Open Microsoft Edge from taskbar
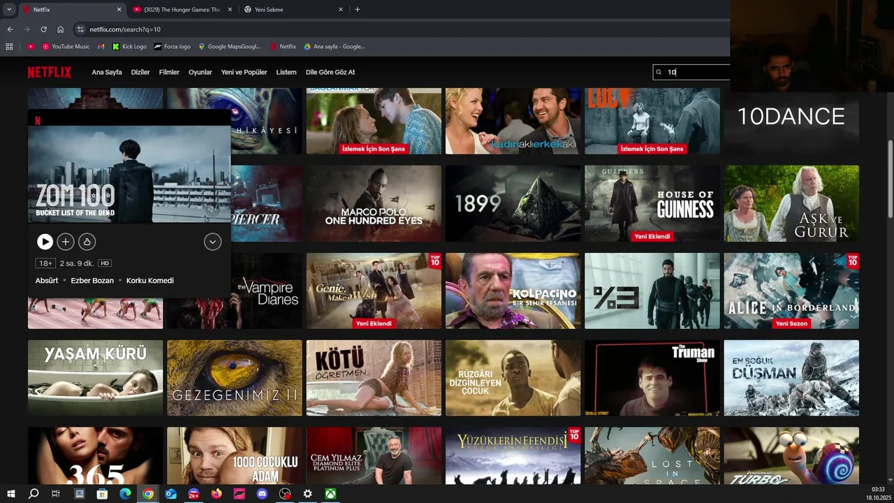 tap(125, 494)
